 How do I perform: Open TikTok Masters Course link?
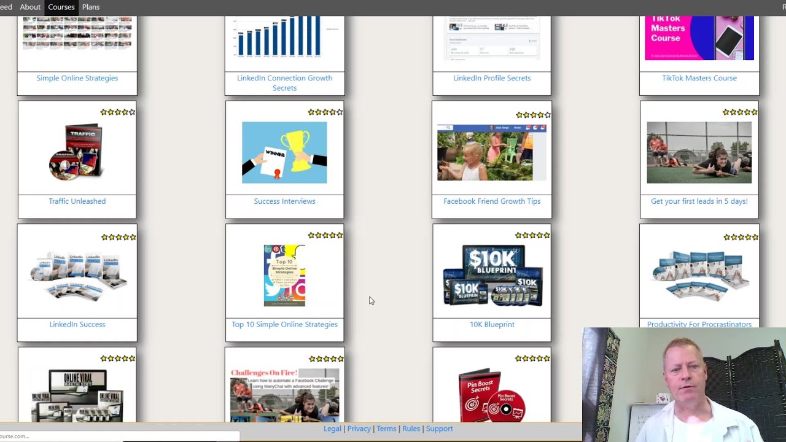point(699,78)
